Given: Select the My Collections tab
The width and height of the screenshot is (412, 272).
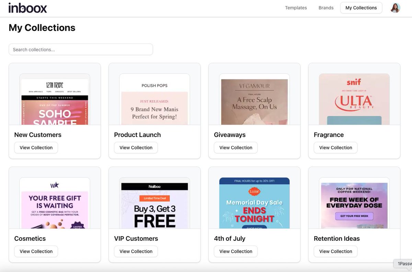Looking at the screenshot, I should tap(361, 8).
